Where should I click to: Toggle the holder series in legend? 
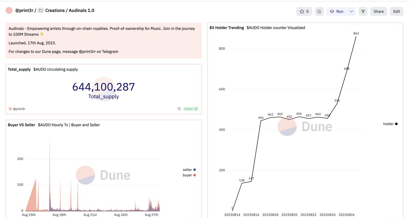pos(391,124)
